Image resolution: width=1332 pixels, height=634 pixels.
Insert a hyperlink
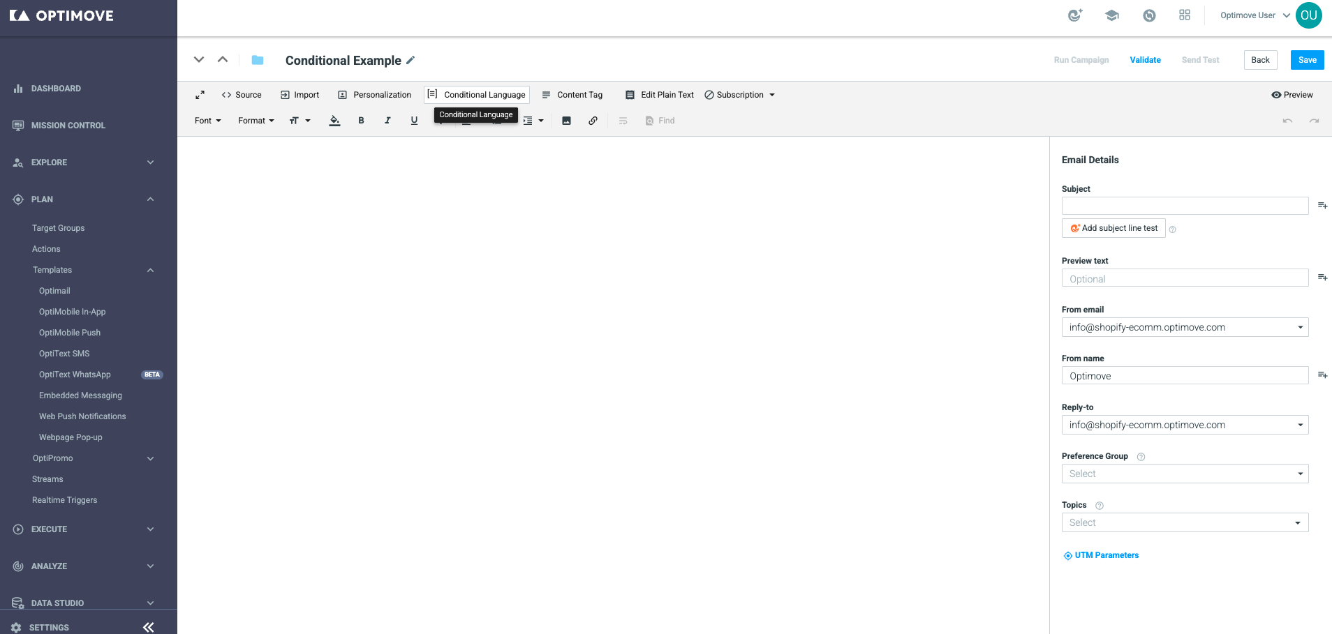[x=593, y=121]
